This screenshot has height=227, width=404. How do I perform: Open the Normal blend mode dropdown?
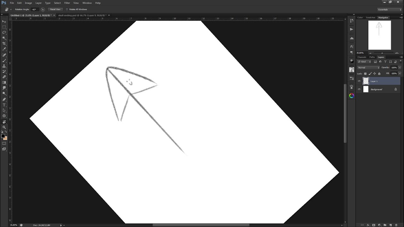click(368, 68)
